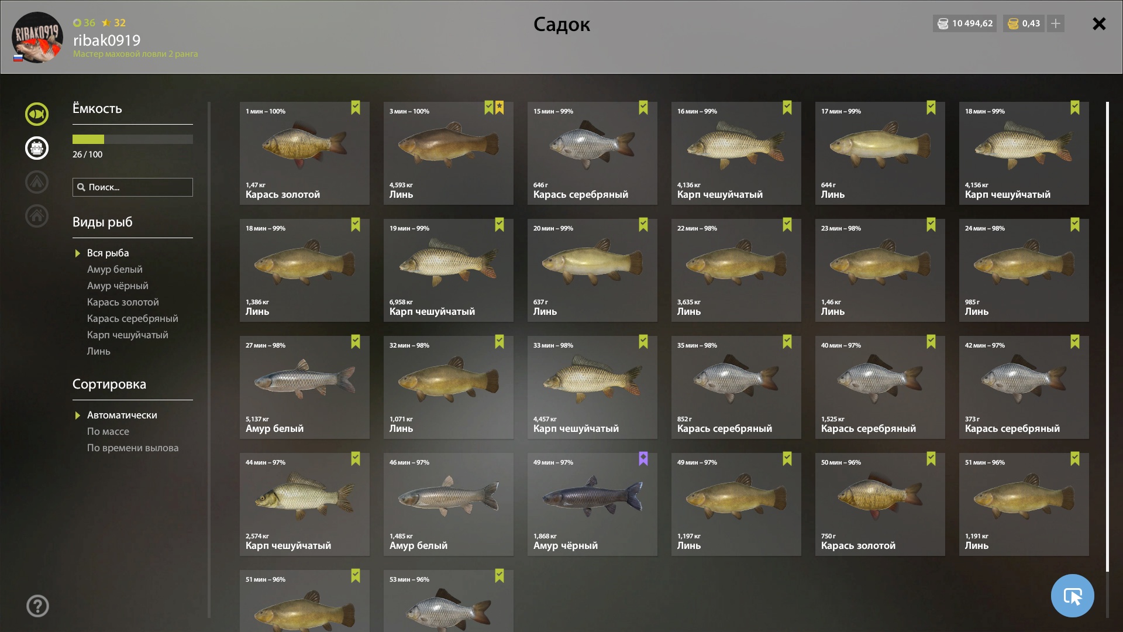Click the plus icon to add gold coins

coord(1056,23)
